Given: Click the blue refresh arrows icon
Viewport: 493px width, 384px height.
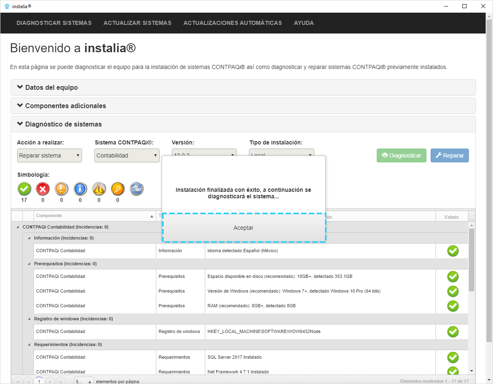Looking at the screenshot, I should pyautogui.click(x=137, y=189).
